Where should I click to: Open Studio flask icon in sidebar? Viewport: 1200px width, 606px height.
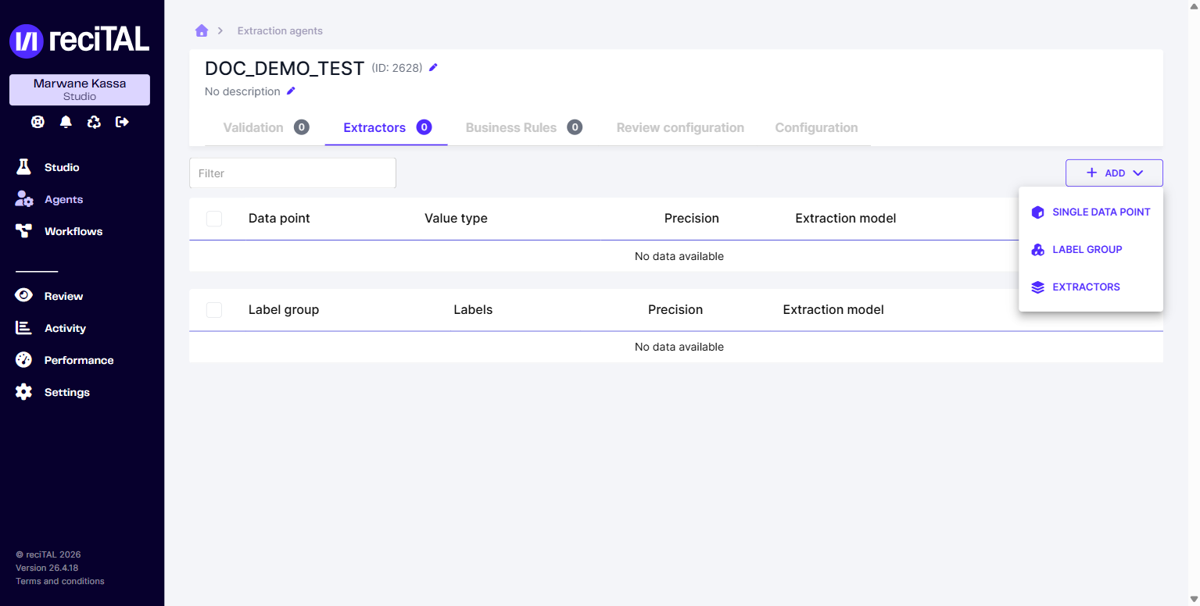click(x=24, y=167)
